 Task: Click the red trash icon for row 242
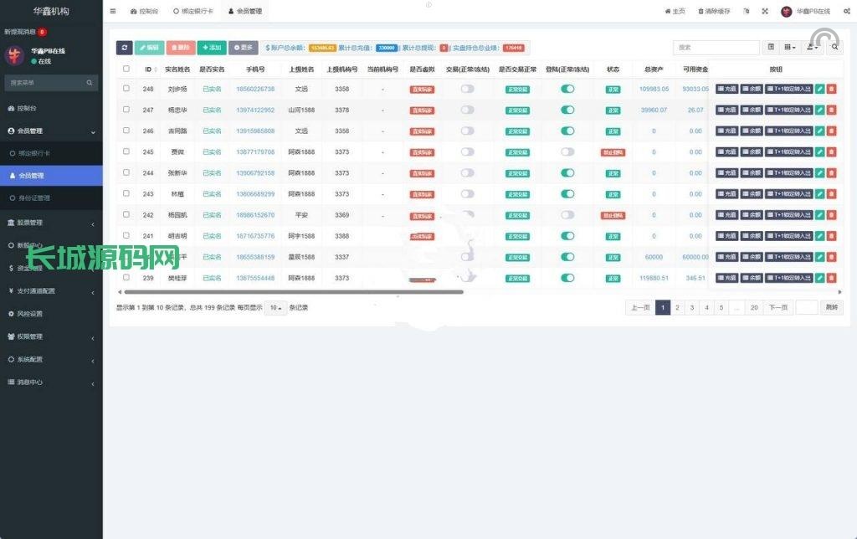coord(831,215)
